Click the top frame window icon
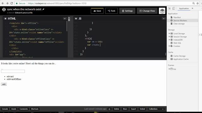This screenshot has height=113, width=202. pyautogui.click(x=172, y=69)
